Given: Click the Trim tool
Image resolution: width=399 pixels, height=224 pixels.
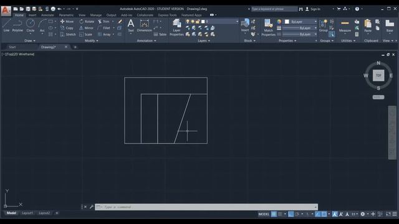Looking at the screenshot, I should click(x=104, y=22).
